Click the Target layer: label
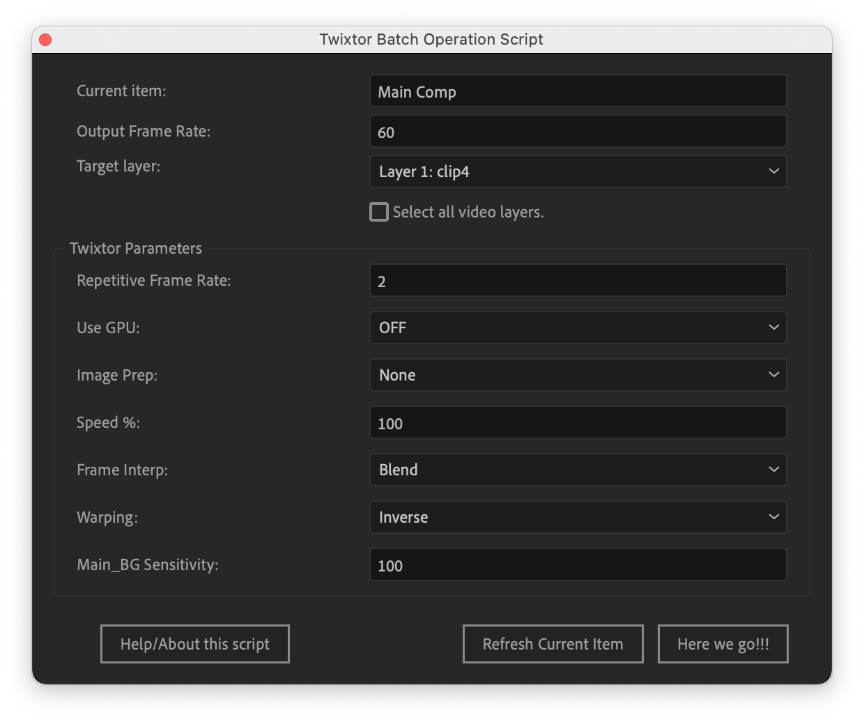864x722 pixels. tap(118, 167)
